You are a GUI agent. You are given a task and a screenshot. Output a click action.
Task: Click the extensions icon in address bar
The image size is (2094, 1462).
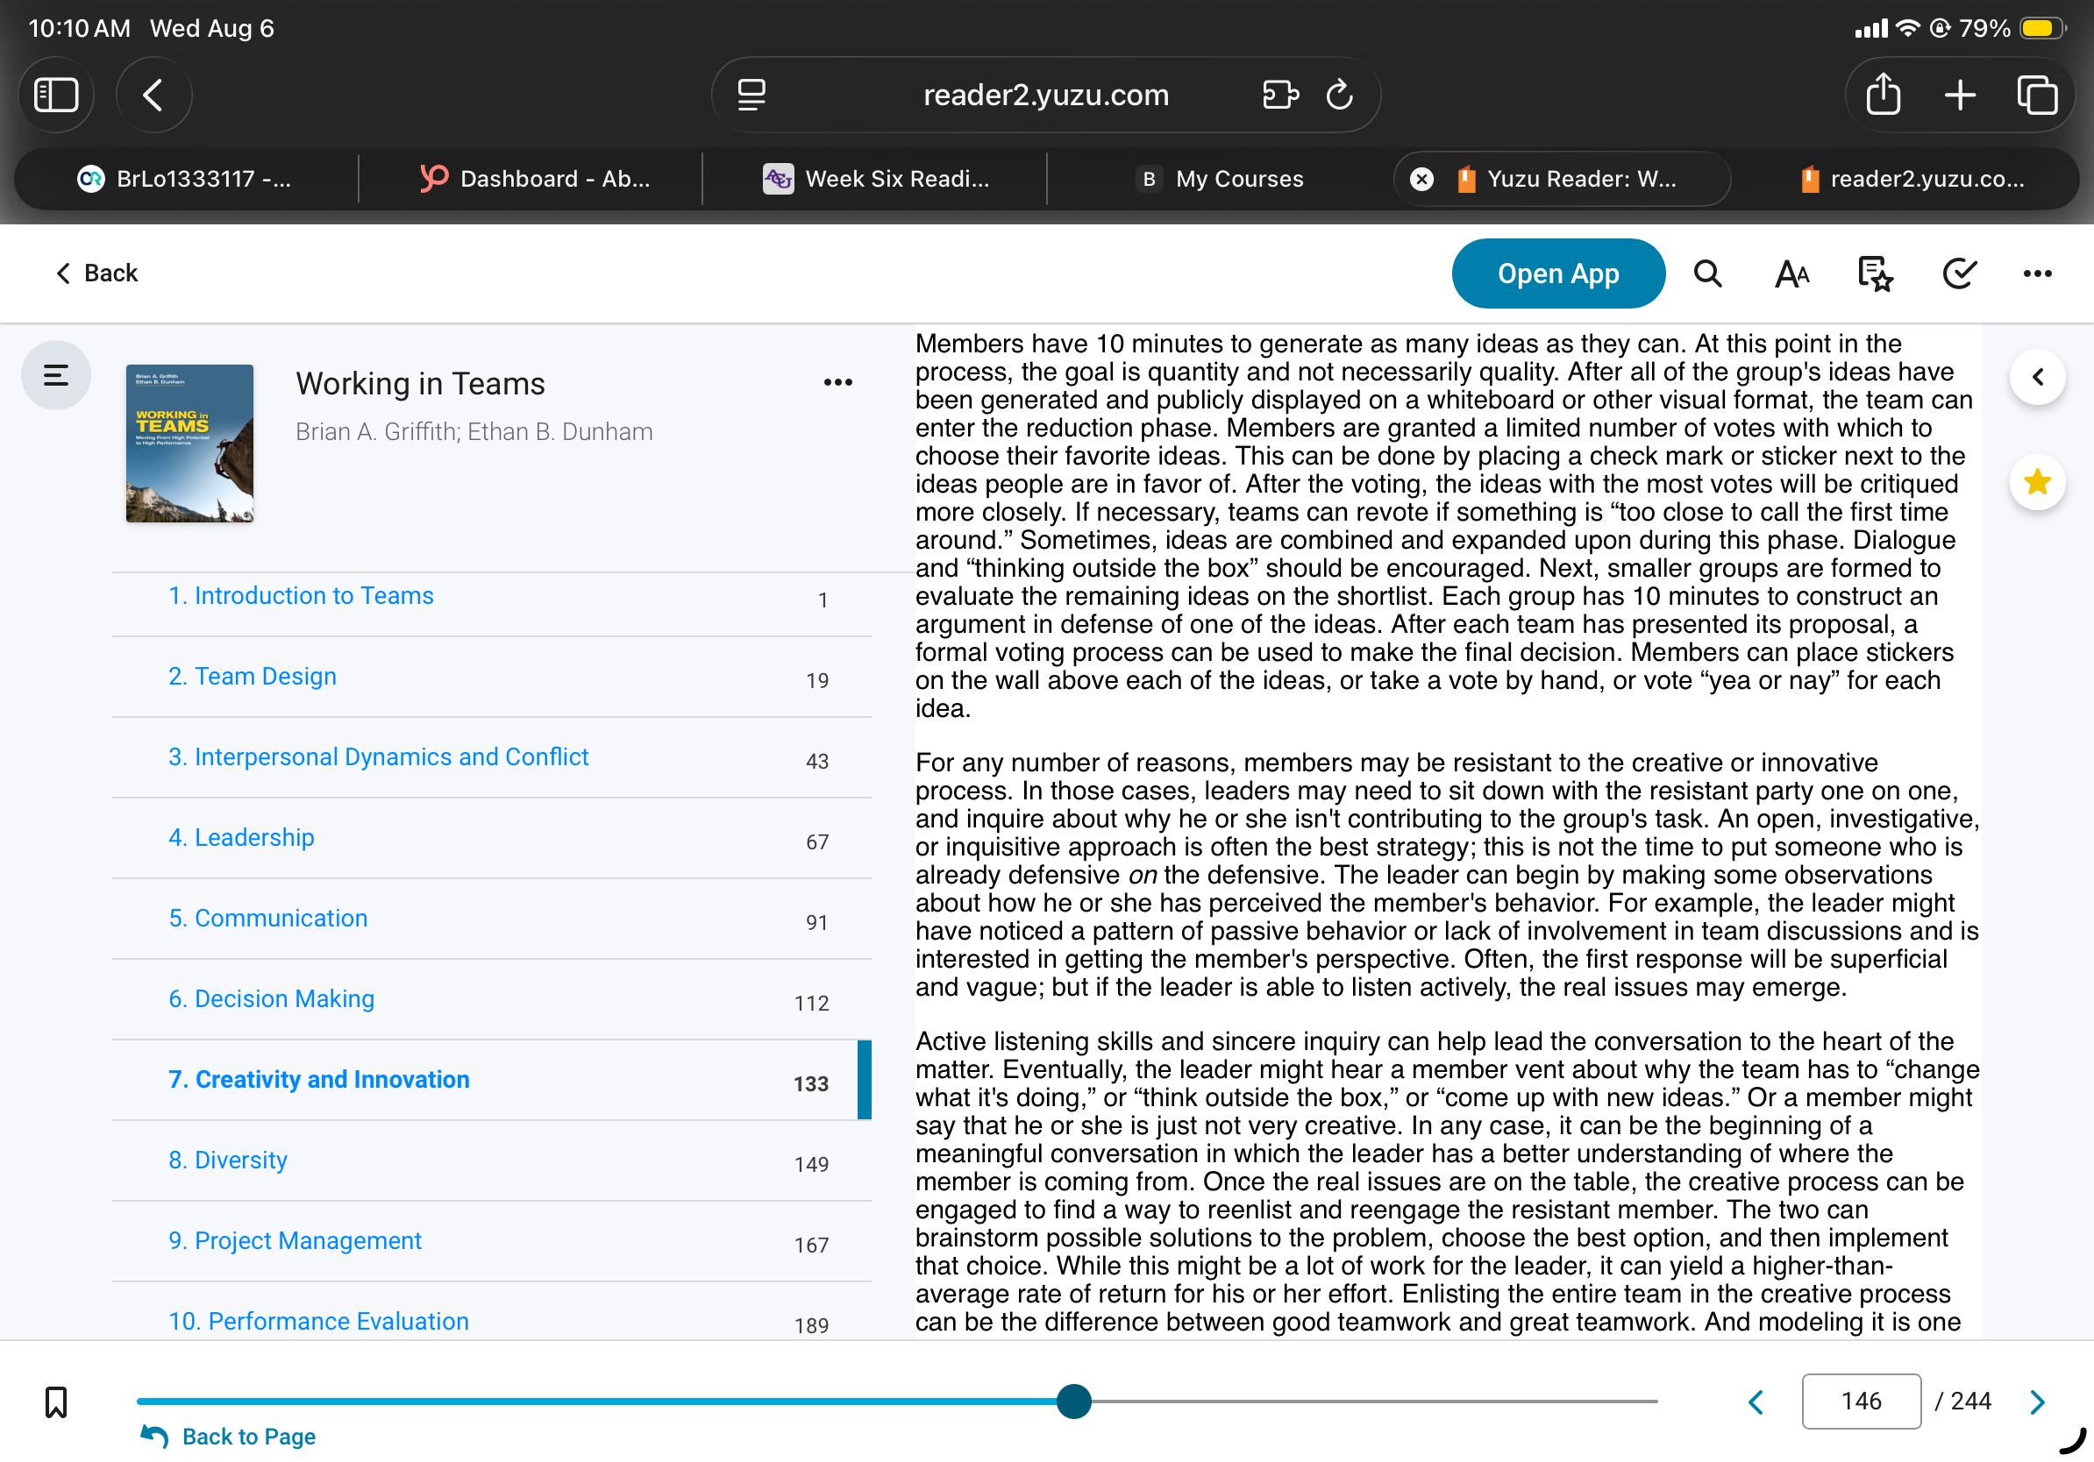pos(1280,95)
